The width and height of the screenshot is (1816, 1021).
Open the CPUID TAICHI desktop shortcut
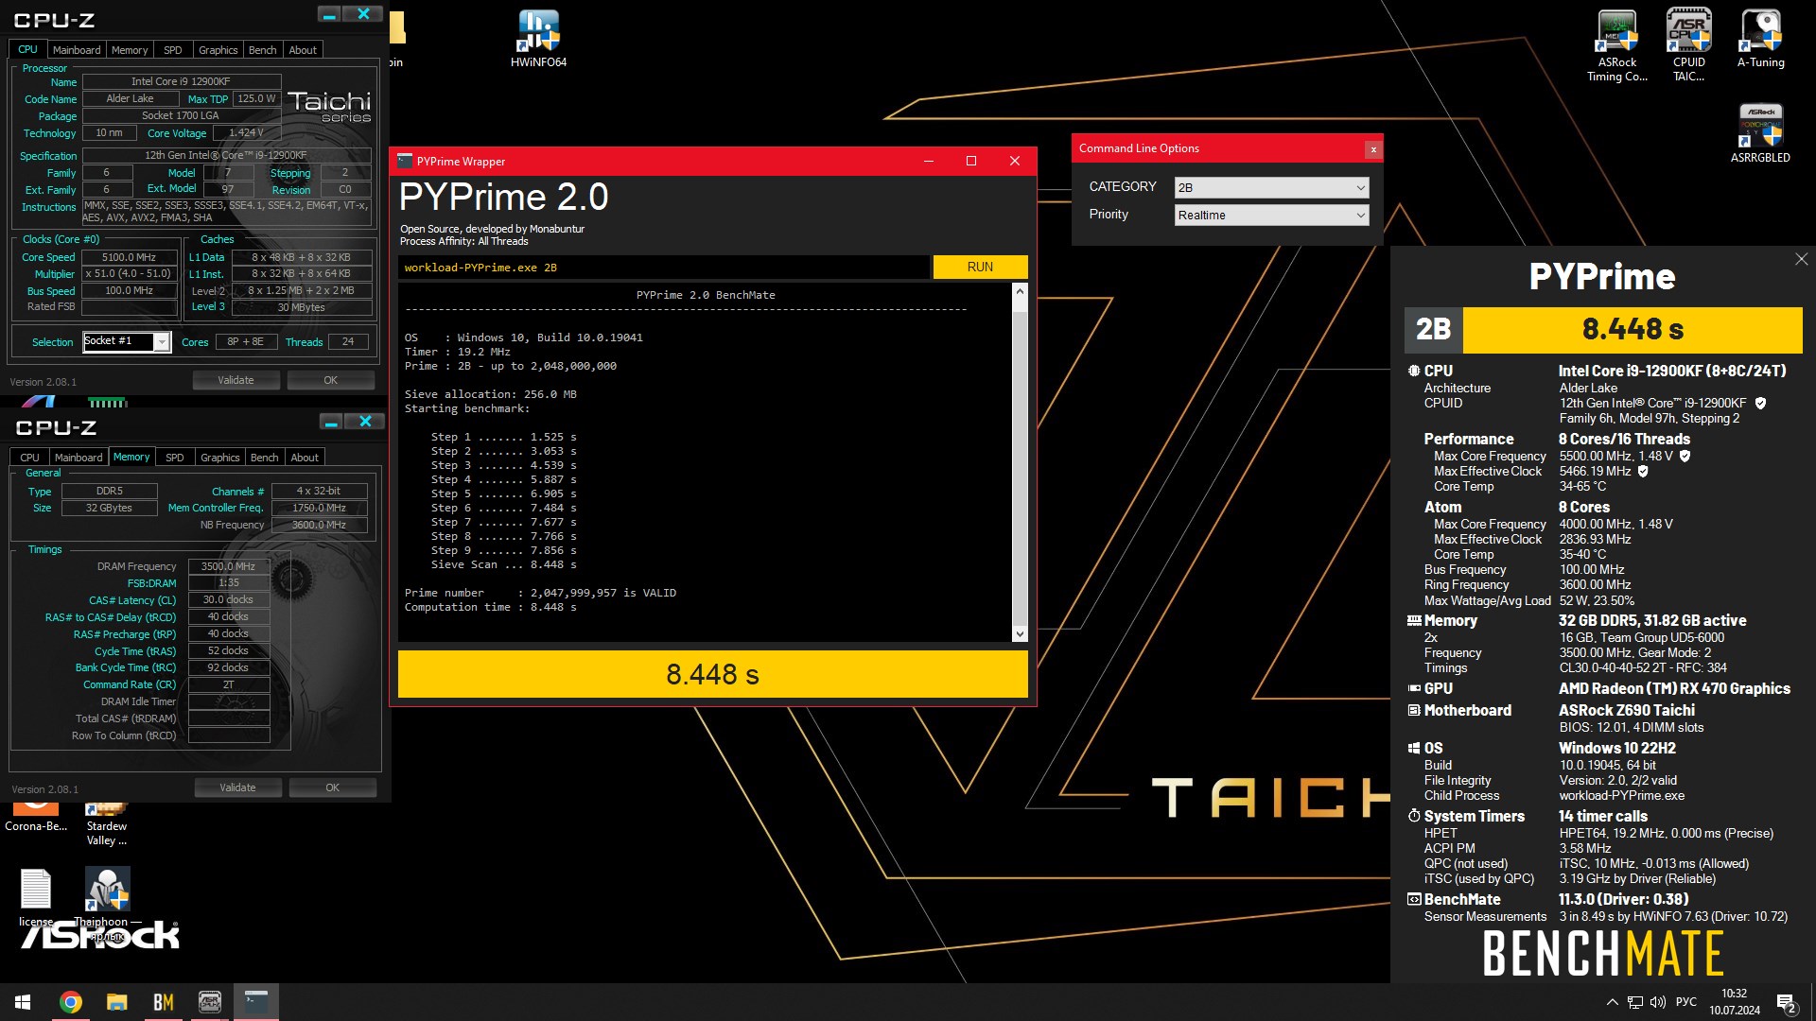pos(1688,45)
